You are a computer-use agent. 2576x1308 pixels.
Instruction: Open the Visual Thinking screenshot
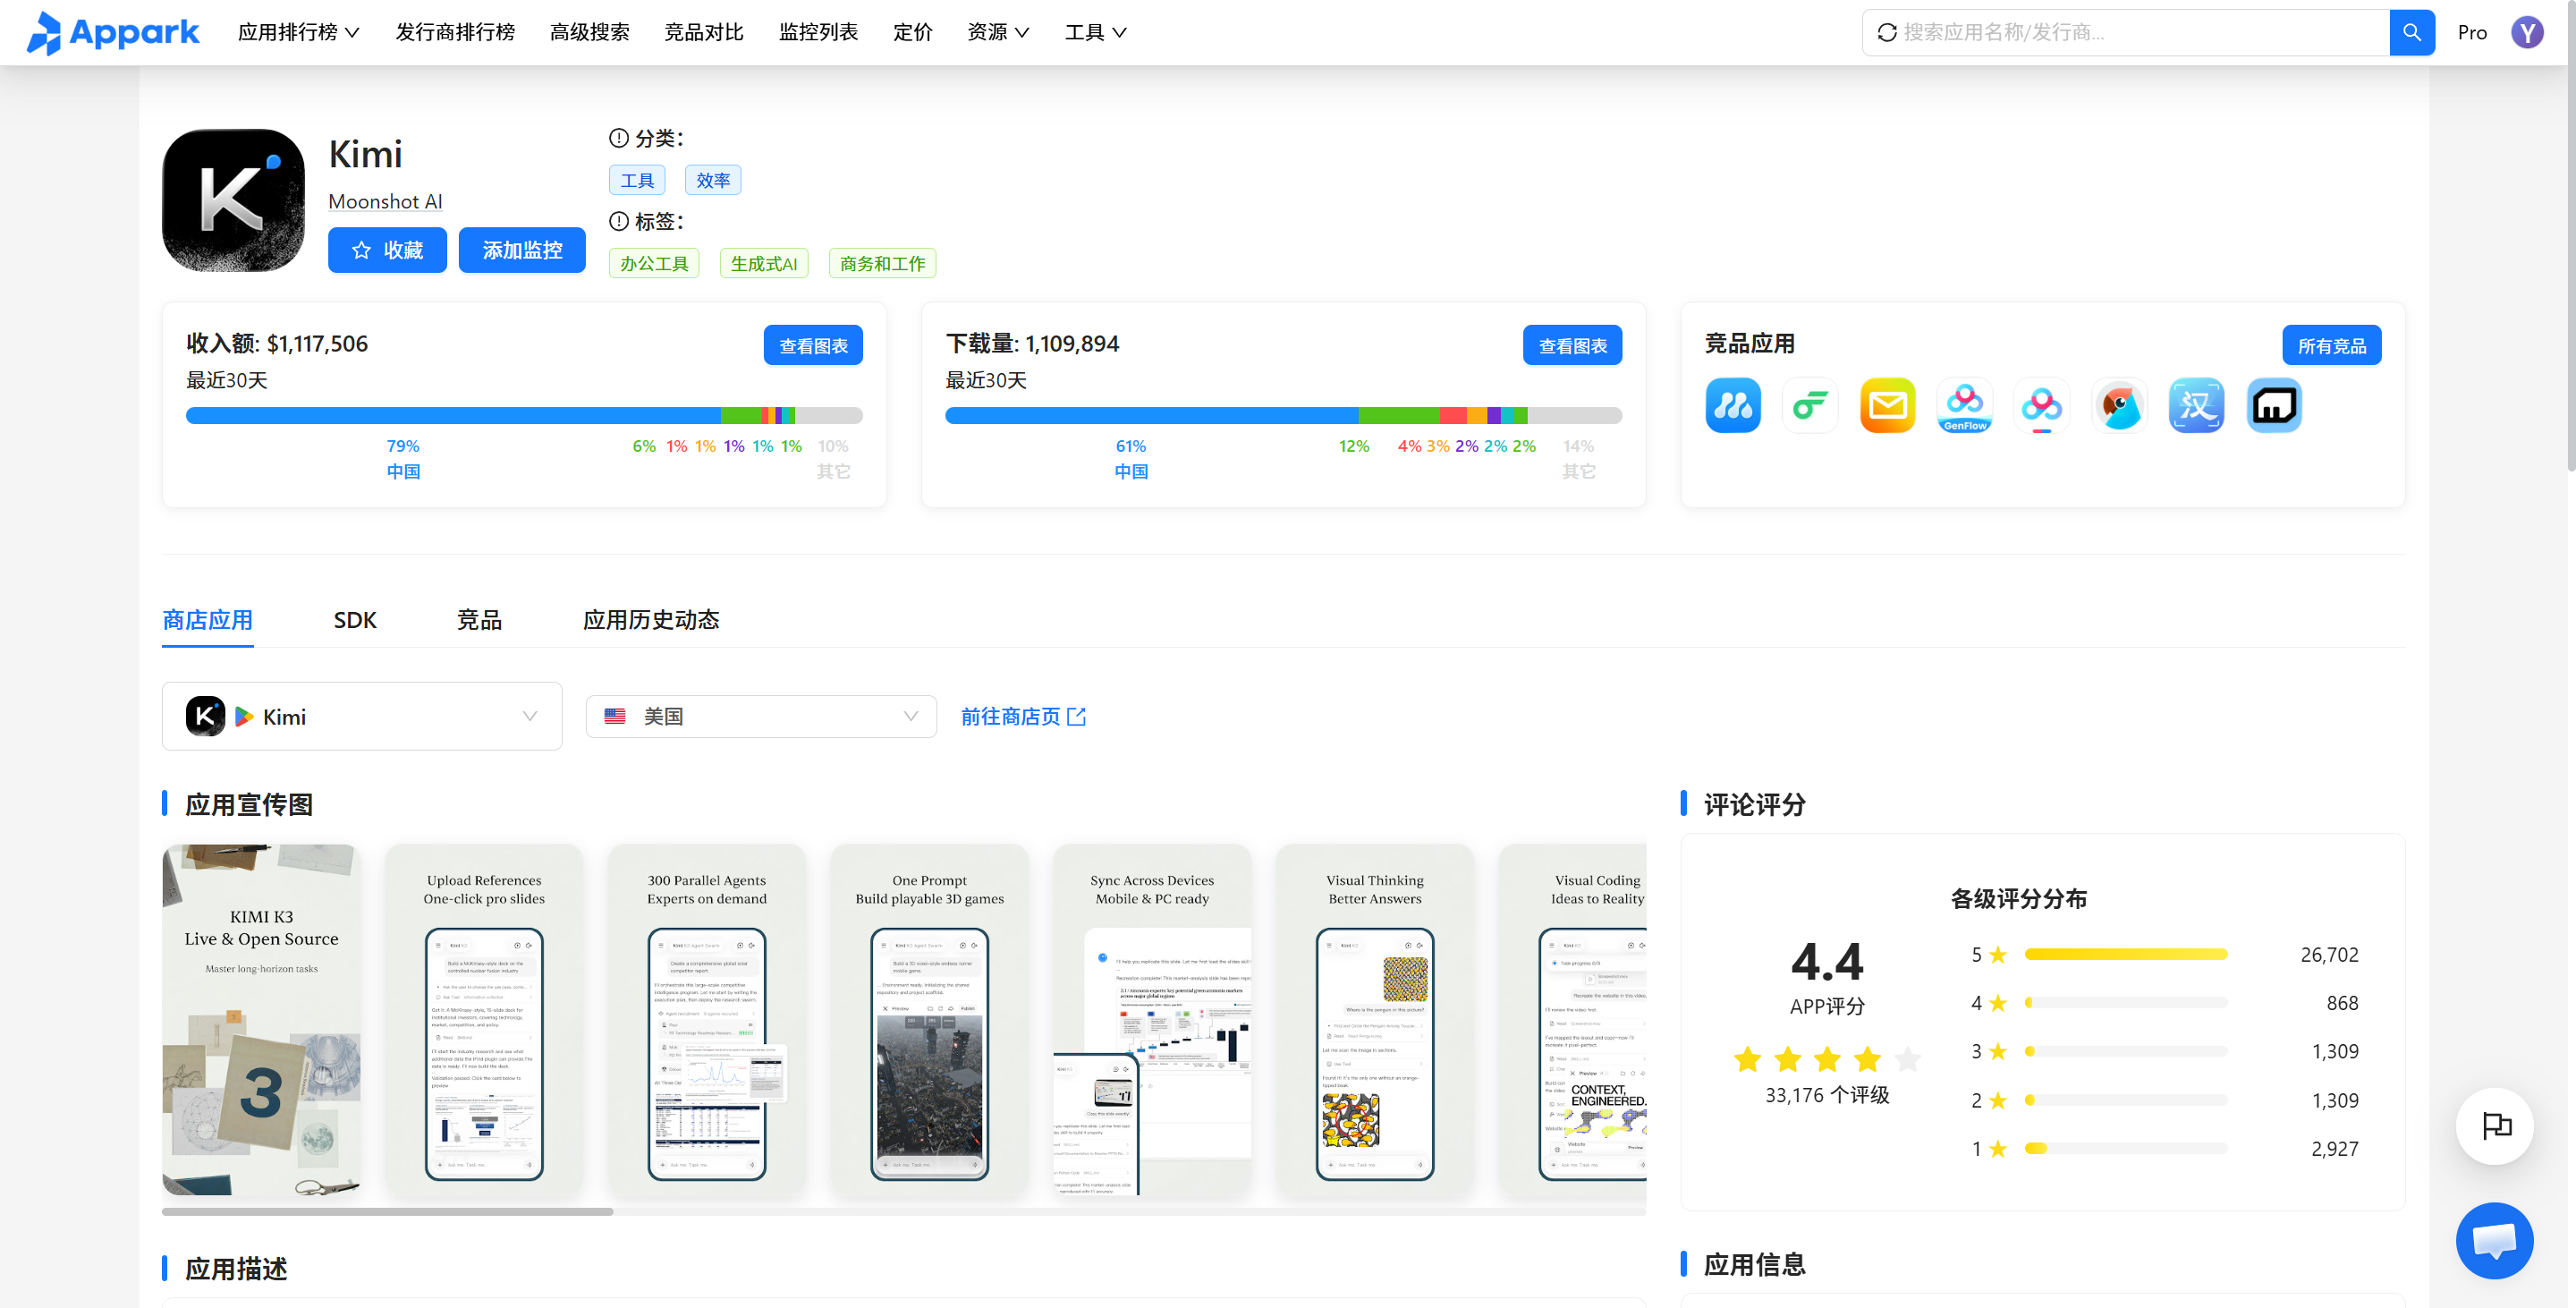tap(1375, 1020)
